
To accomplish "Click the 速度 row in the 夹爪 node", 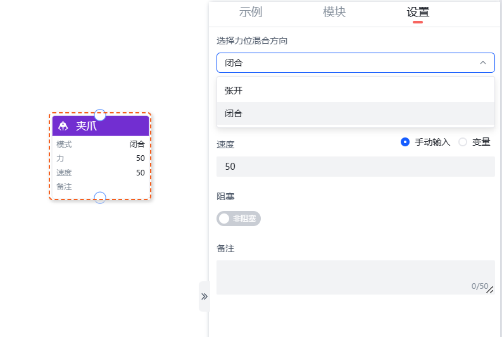I will pos(101,173).
